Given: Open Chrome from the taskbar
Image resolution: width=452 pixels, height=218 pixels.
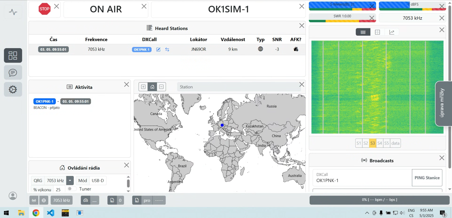Looking at the screenshot, I should click(x=36, y=213).
